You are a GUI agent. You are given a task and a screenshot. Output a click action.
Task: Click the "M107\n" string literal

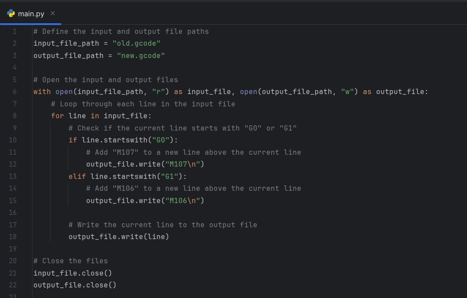[x=183, y=164]
